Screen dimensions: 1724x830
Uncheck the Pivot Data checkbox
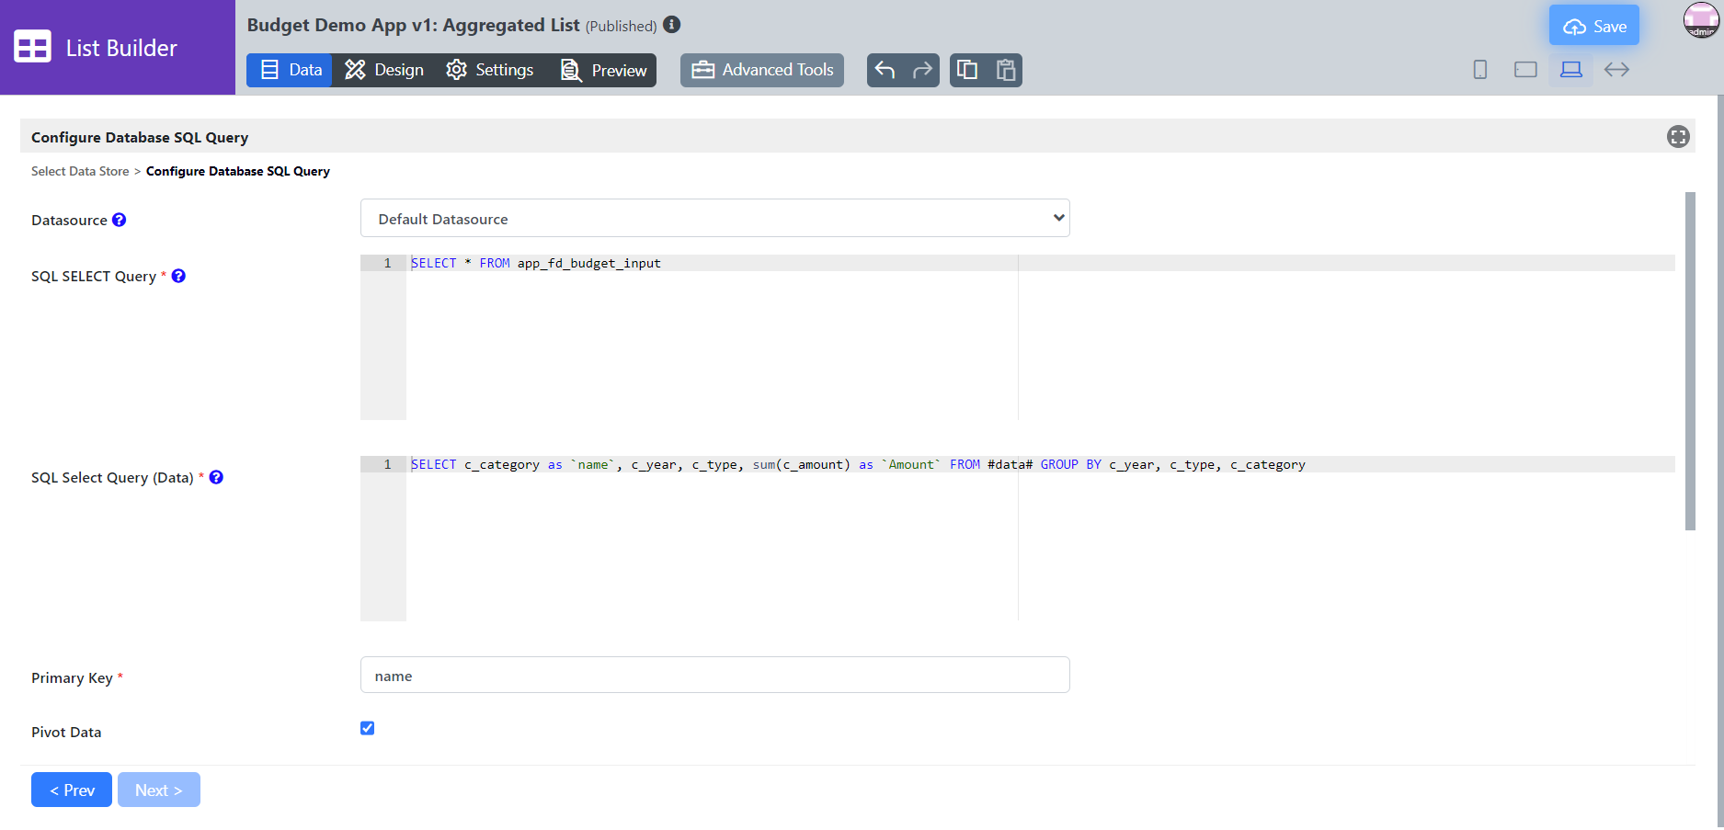pos(368,728)
